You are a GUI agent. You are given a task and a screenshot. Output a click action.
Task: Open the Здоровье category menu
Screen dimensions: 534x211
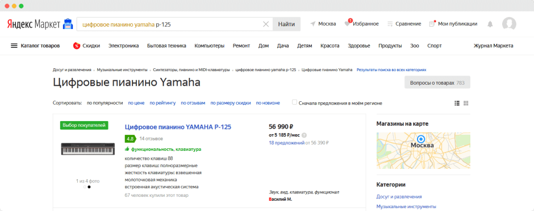pos(359,45)
